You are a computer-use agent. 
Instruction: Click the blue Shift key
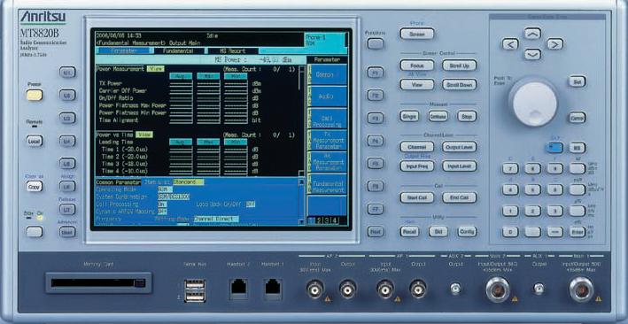point(554,147)
